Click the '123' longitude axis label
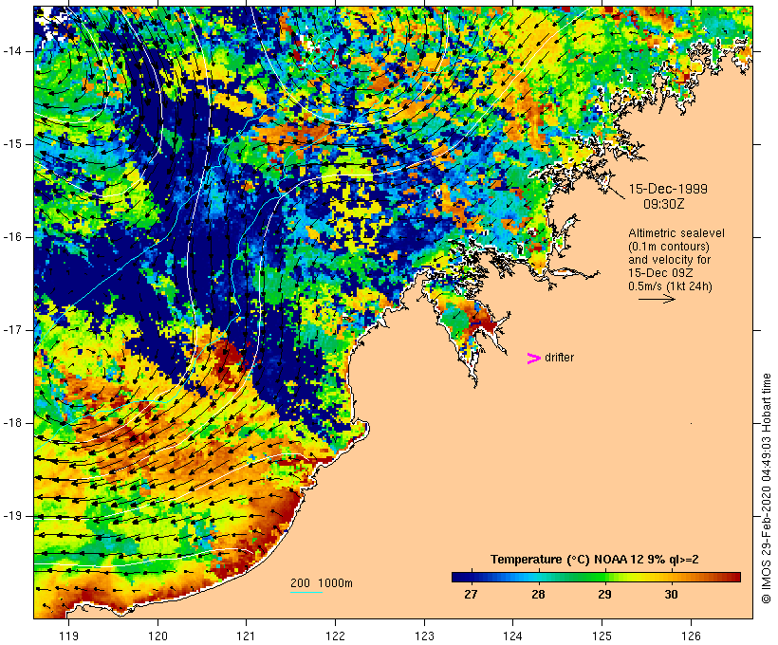The width and height of the screenshot is (778, 645). pyautogui.click(x=424, y=636)
